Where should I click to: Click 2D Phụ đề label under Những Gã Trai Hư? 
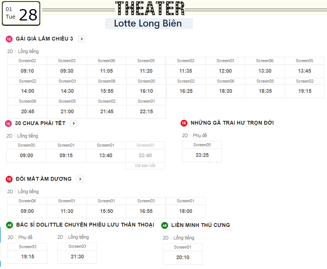pos(195,136)
